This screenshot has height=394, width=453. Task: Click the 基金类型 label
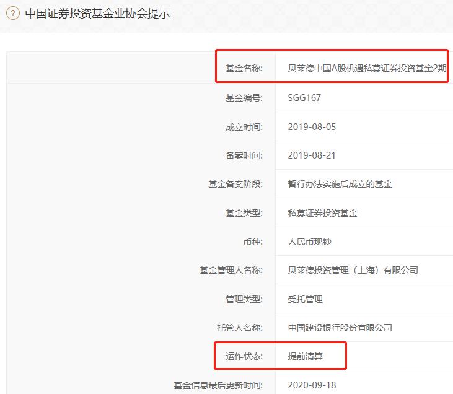tap(244, 213)
